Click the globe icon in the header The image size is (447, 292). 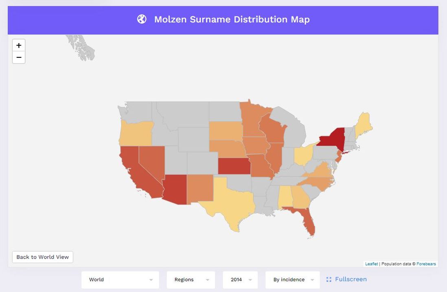(141, 19)
